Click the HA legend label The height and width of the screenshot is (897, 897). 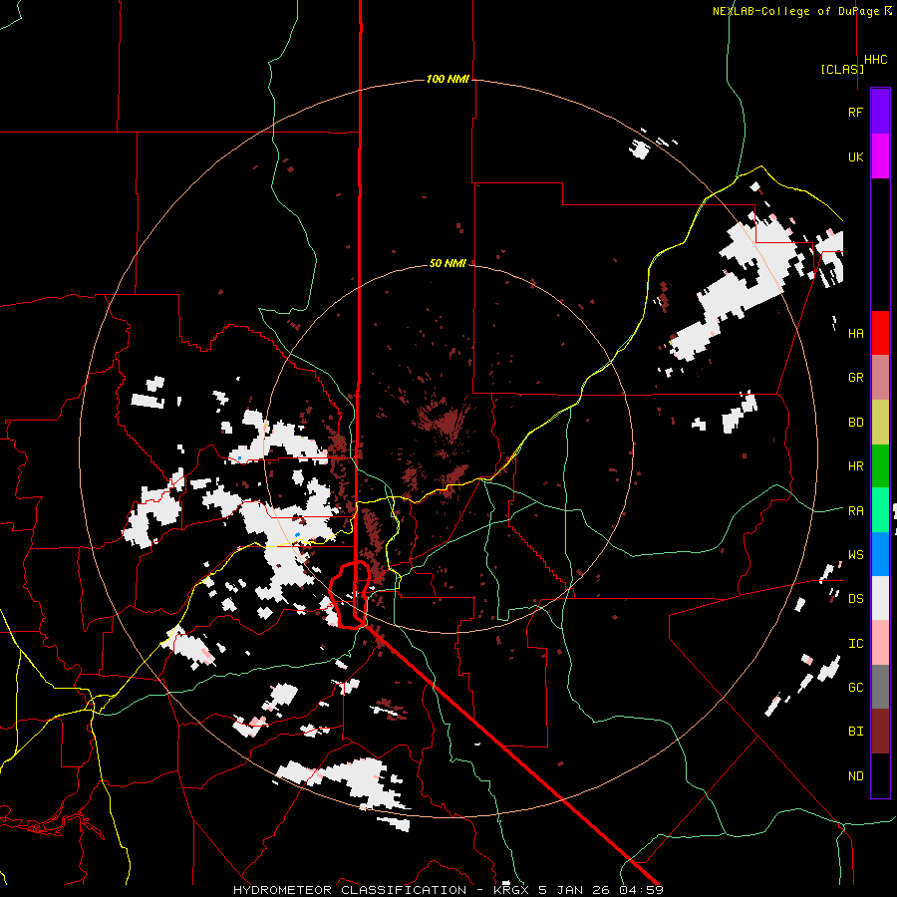pos(855,334)
